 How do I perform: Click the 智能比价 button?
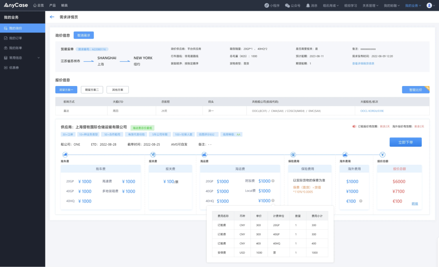[415, 90]
